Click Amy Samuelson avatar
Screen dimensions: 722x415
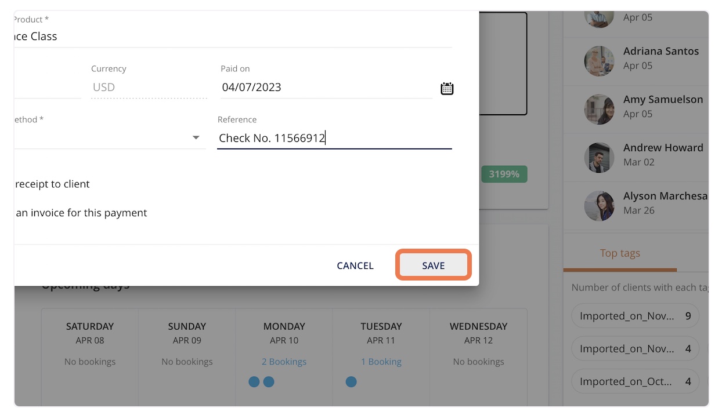(599, 110)
